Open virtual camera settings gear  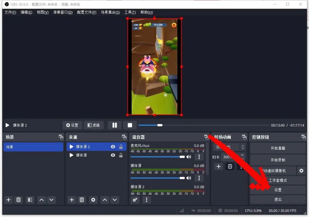[301, 171]
